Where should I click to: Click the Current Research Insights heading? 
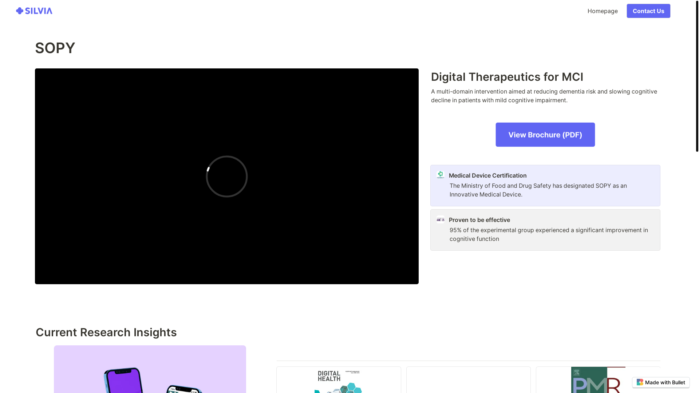click(x=106, y=332)
